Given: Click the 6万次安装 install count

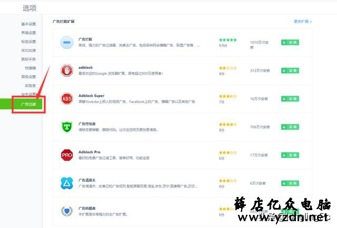Looking at the screenshot, I should (x=257, y=183).
